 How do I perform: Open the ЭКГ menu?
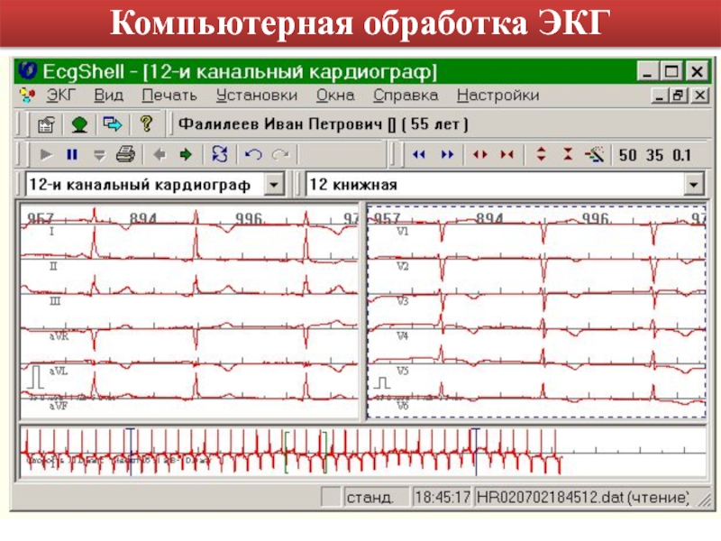point(61,95)
